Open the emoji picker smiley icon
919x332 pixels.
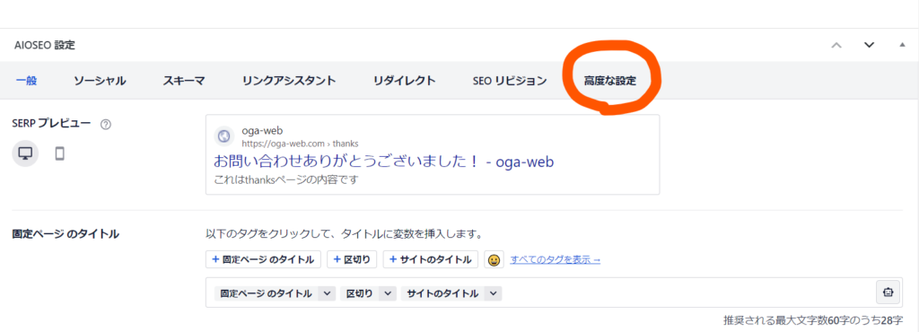(495, 259)
